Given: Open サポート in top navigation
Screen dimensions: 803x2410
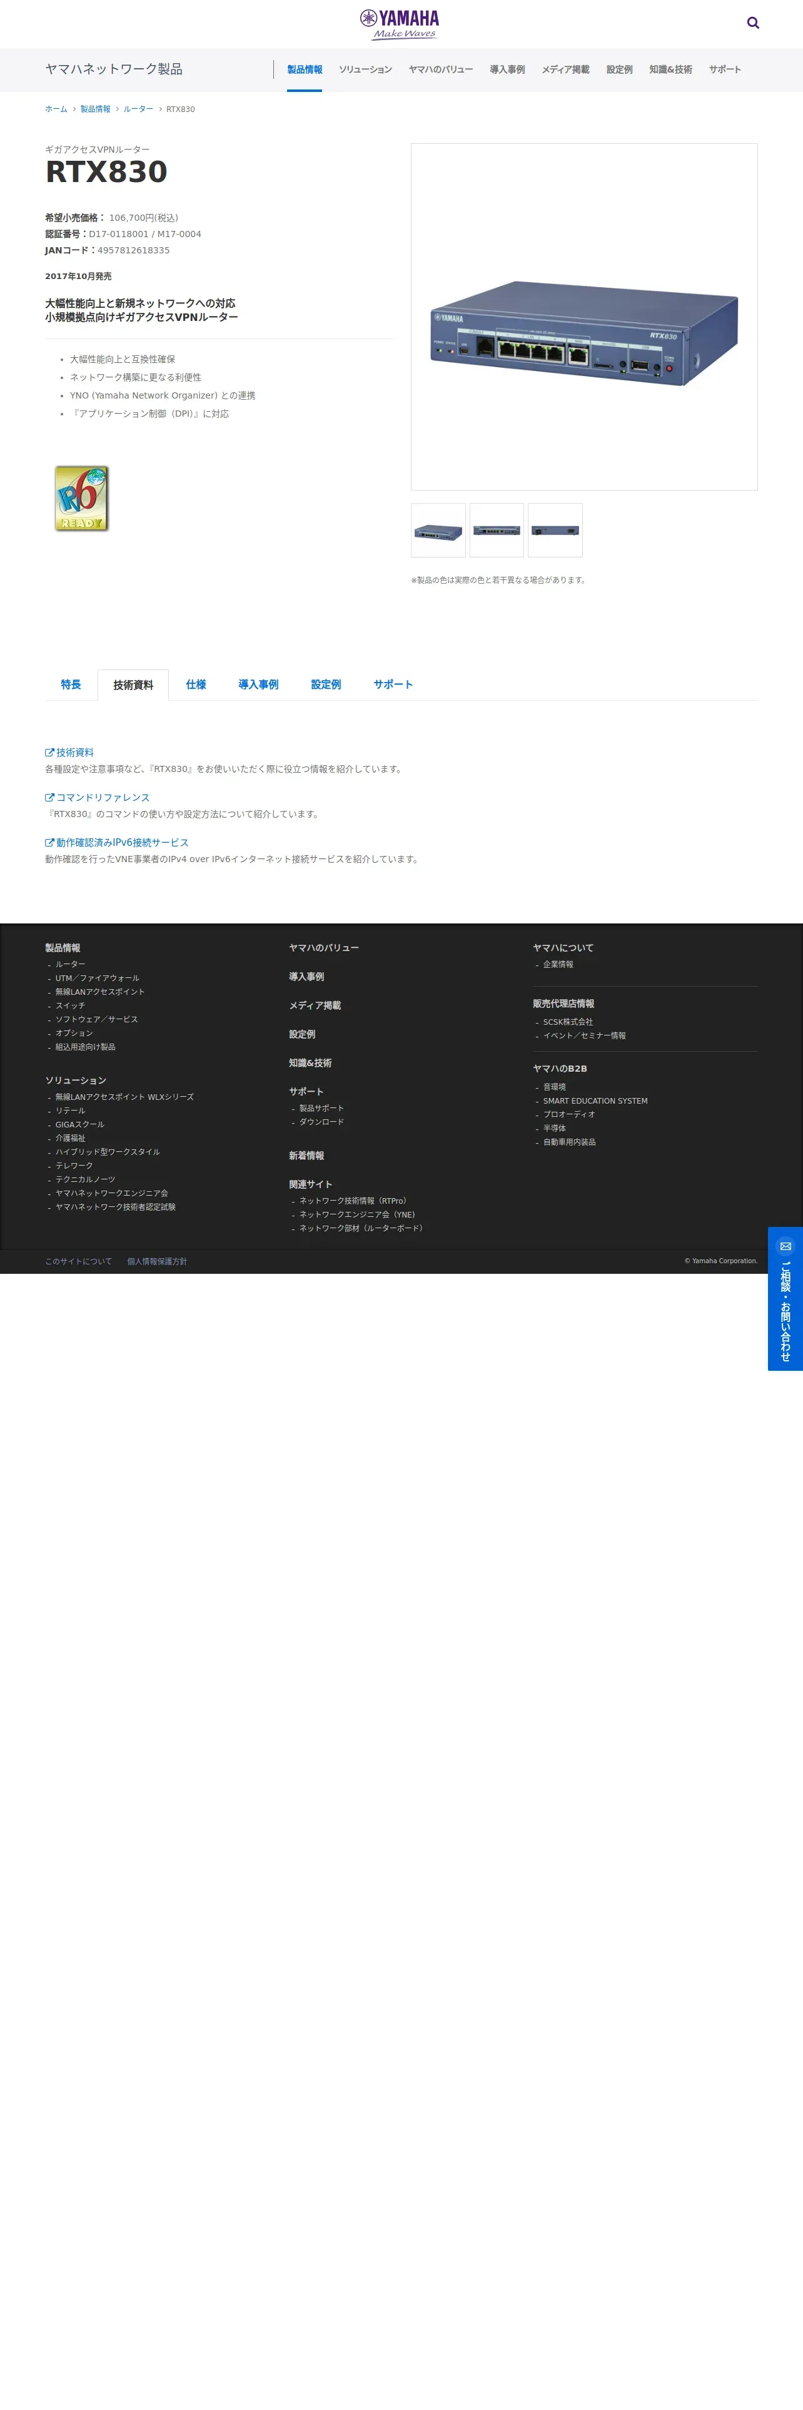Looking at the screenshot, I should [x=724, y=69].
